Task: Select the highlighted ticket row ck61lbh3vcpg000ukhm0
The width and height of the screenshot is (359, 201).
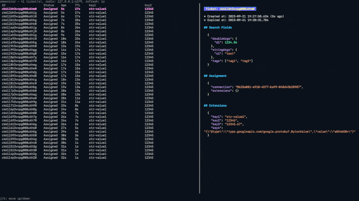Action: pos(78,9)
